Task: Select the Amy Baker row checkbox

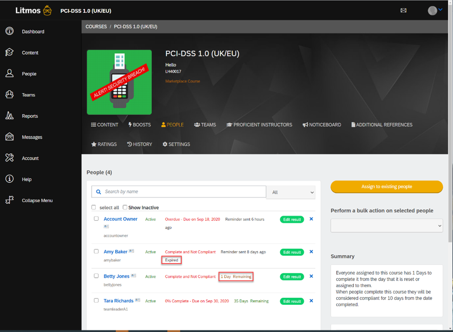Action: pyautogui.click(x=96, y=251)
